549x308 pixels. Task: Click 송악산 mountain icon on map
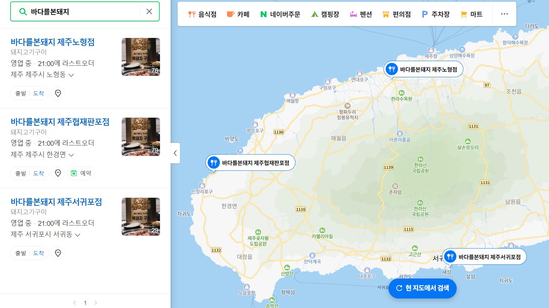pos(272,300)
